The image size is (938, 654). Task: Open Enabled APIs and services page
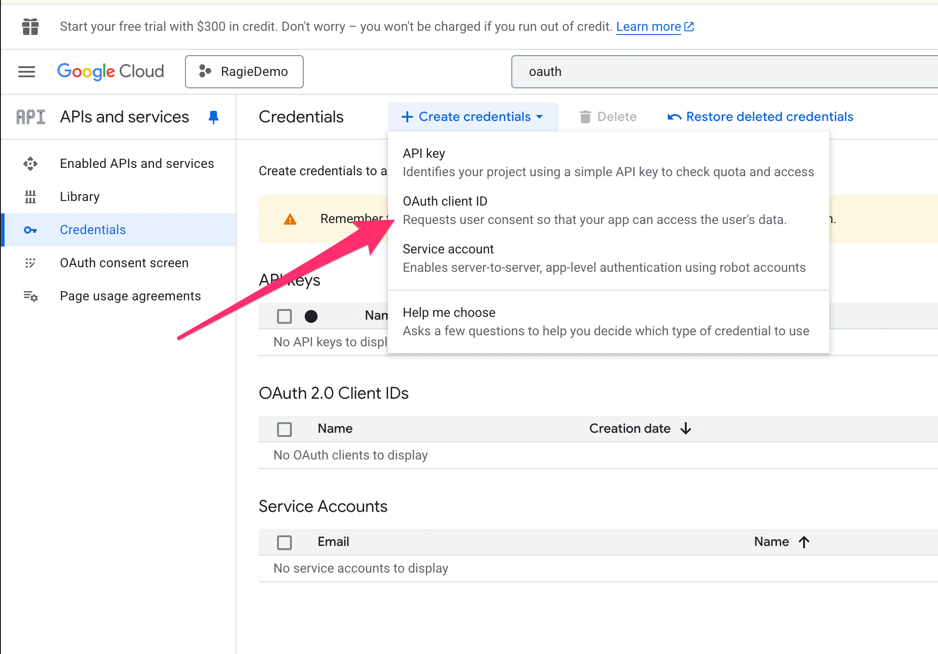(119, 164)
